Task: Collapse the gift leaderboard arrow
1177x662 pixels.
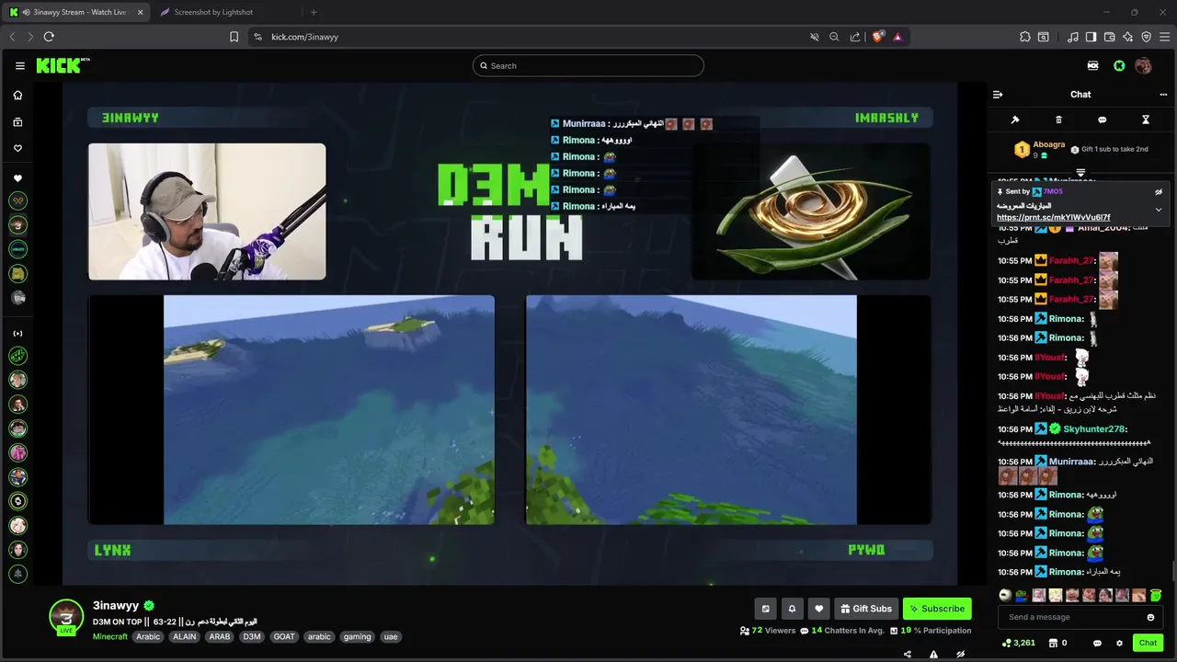Action: (x=1080, y=172)
